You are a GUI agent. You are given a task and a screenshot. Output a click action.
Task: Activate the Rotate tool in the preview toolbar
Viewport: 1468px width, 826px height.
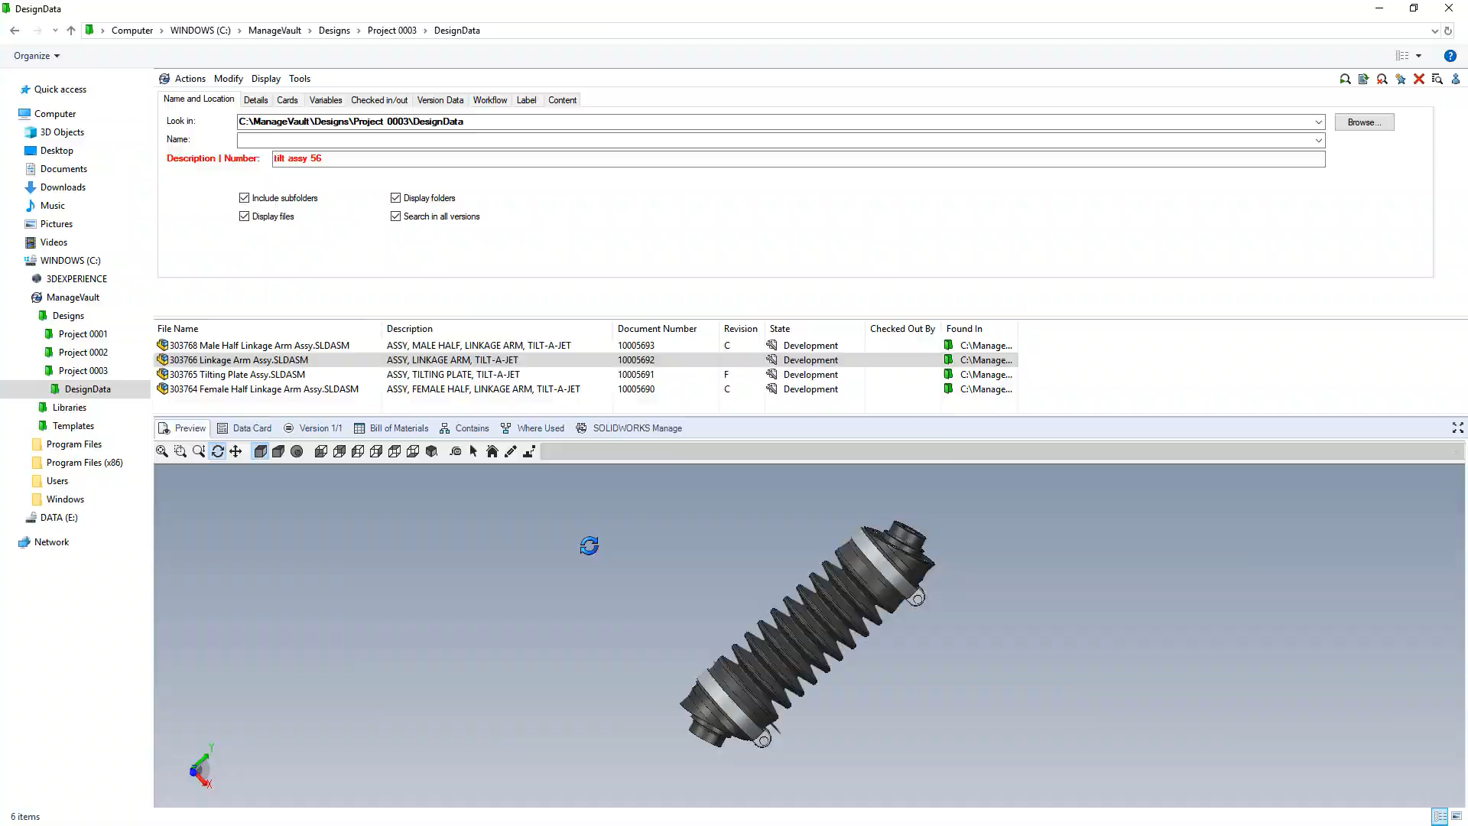point(217,451)
